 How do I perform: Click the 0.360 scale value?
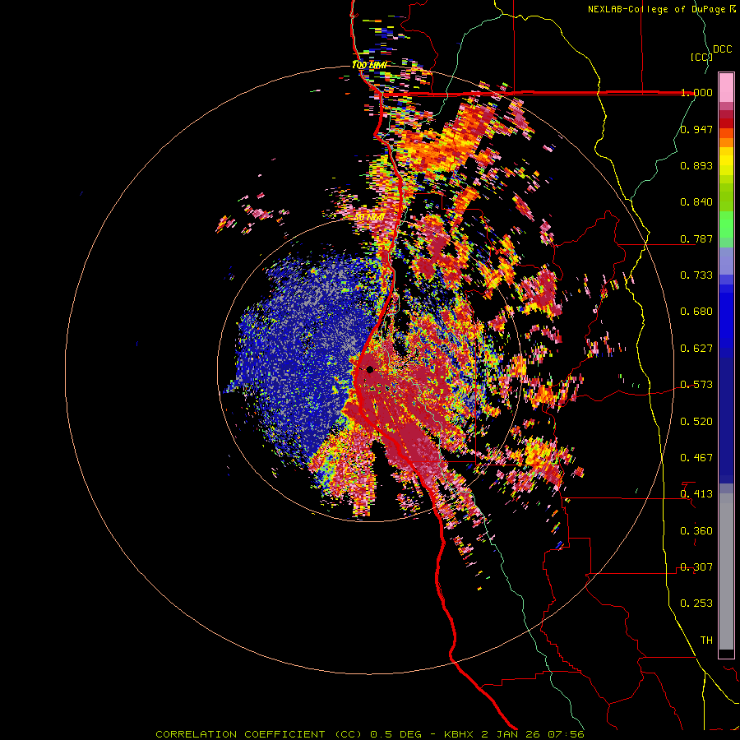696,531
